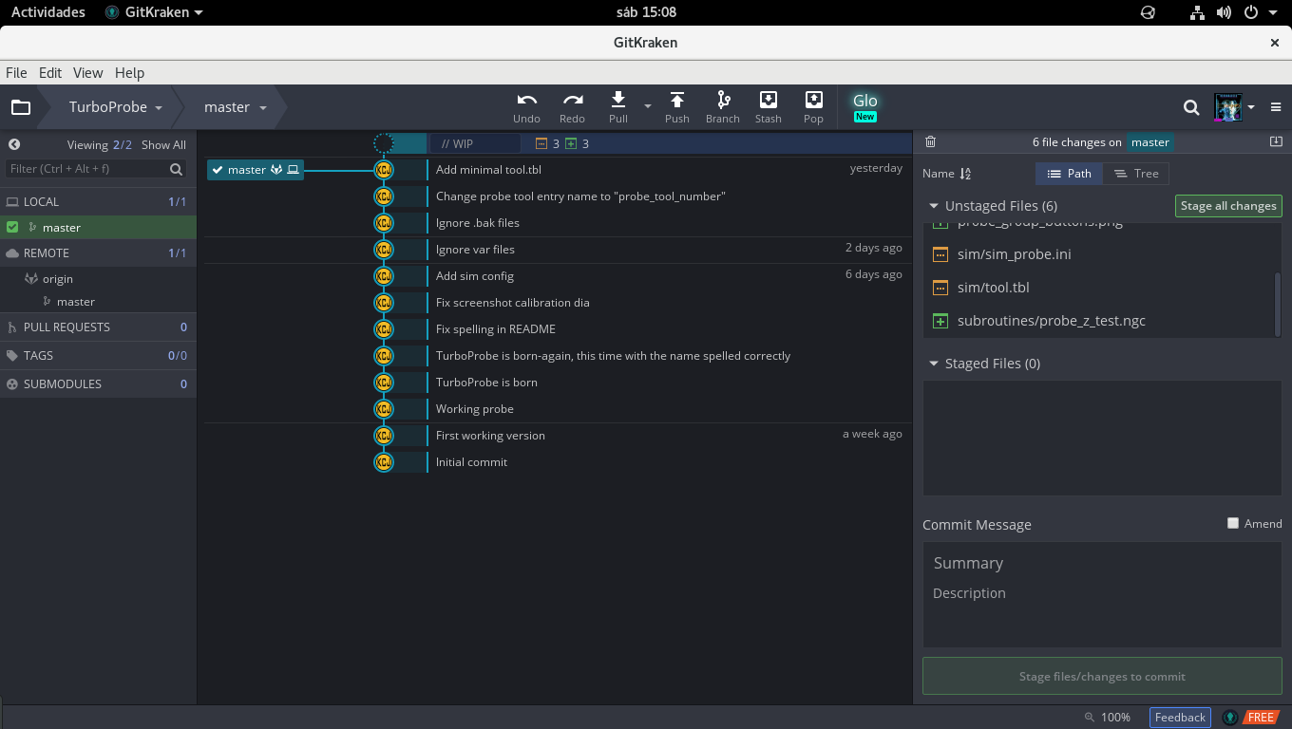The height and width of the screenshot is (729, 1292).
Task: Collapse the Staged Files section
Action: click(935, 364)
